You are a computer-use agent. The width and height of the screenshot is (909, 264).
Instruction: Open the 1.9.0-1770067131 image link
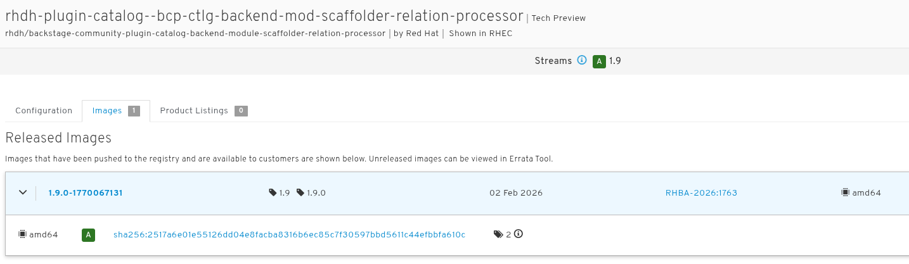point(85,193)
